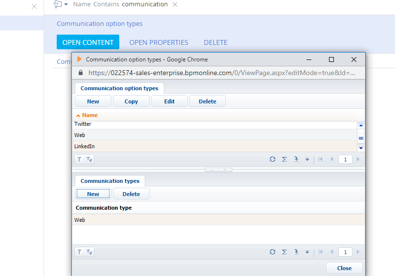Click the folder tag icon near filter

point(58,4)
